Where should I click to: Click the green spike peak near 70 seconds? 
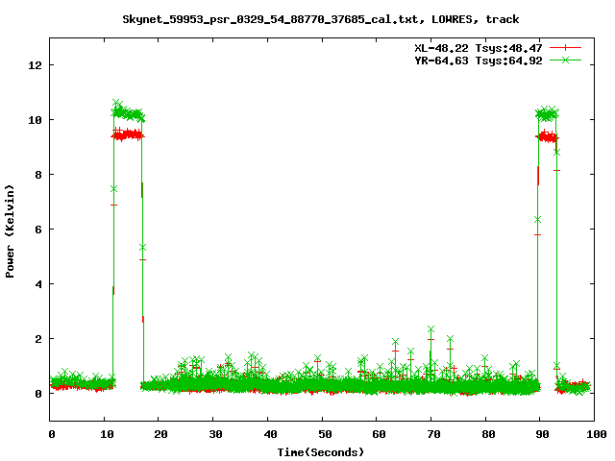point(431,329)
